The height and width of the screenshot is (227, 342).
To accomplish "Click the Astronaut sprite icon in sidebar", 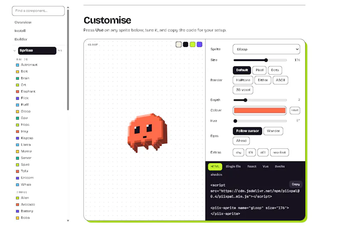I will click(18, 65).
